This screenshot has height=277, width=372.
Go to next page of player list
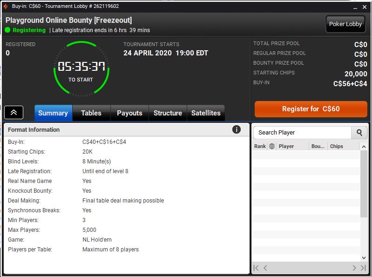(354, 268)
